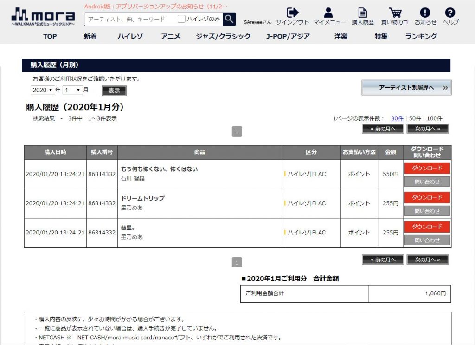475x345 pixels.
Task: Download 彗星。
Action: coord(427,227)
